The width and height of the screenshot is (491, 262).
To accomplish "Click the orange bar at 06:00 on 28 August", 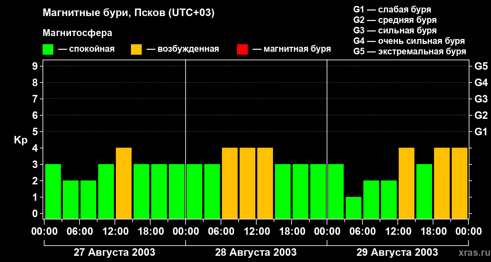I will click(230, 183).
